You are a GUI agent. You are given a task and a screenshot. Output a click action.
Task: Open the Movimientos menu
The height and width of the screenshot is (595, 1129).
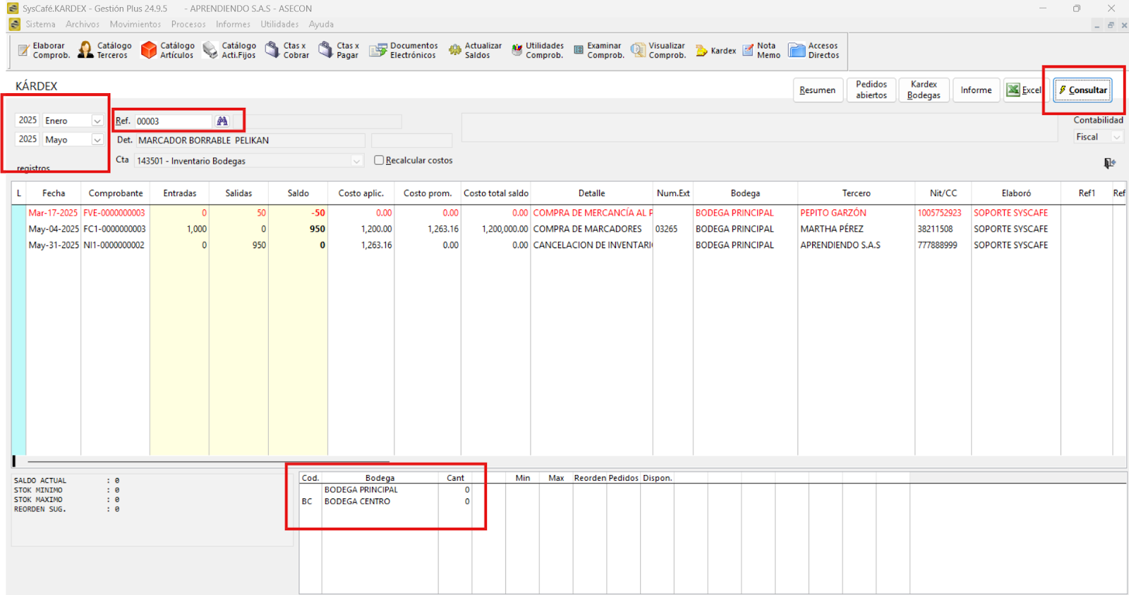tap(135, 24)
